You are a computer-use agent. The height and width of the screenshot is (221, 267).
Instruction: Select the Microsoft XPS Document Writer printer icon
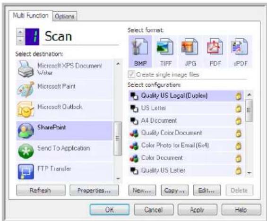[x=26, y=69]
